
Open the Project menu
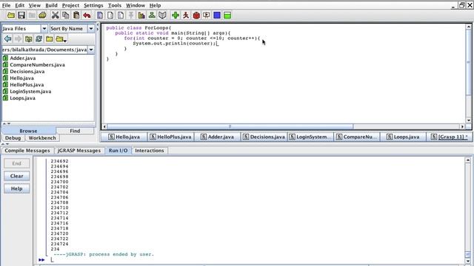(70, 5)
